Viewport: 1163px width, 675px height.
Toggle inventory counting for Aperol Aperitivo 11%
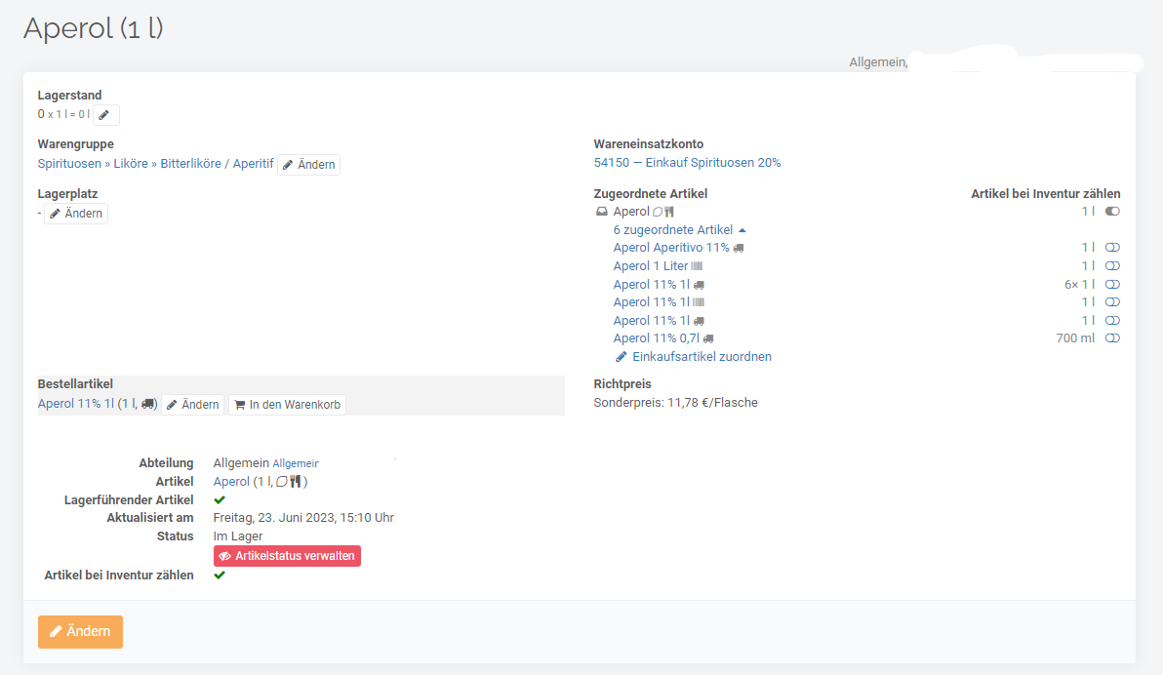click(1112, 248)
